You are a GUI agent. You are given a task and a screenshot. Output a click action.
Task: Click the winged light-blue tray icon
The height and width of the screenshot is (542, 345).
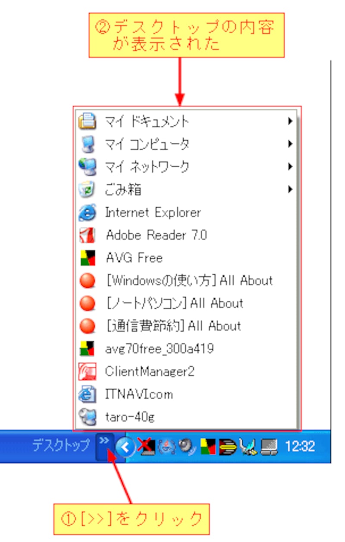(x=249, y=447)
